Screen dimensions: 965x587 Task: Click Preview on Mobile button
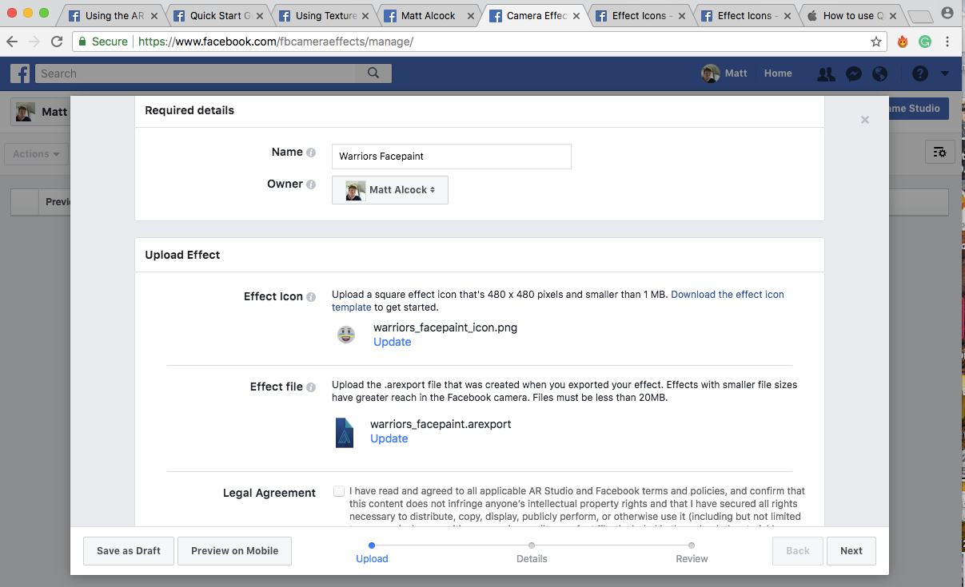pos(234,551)
